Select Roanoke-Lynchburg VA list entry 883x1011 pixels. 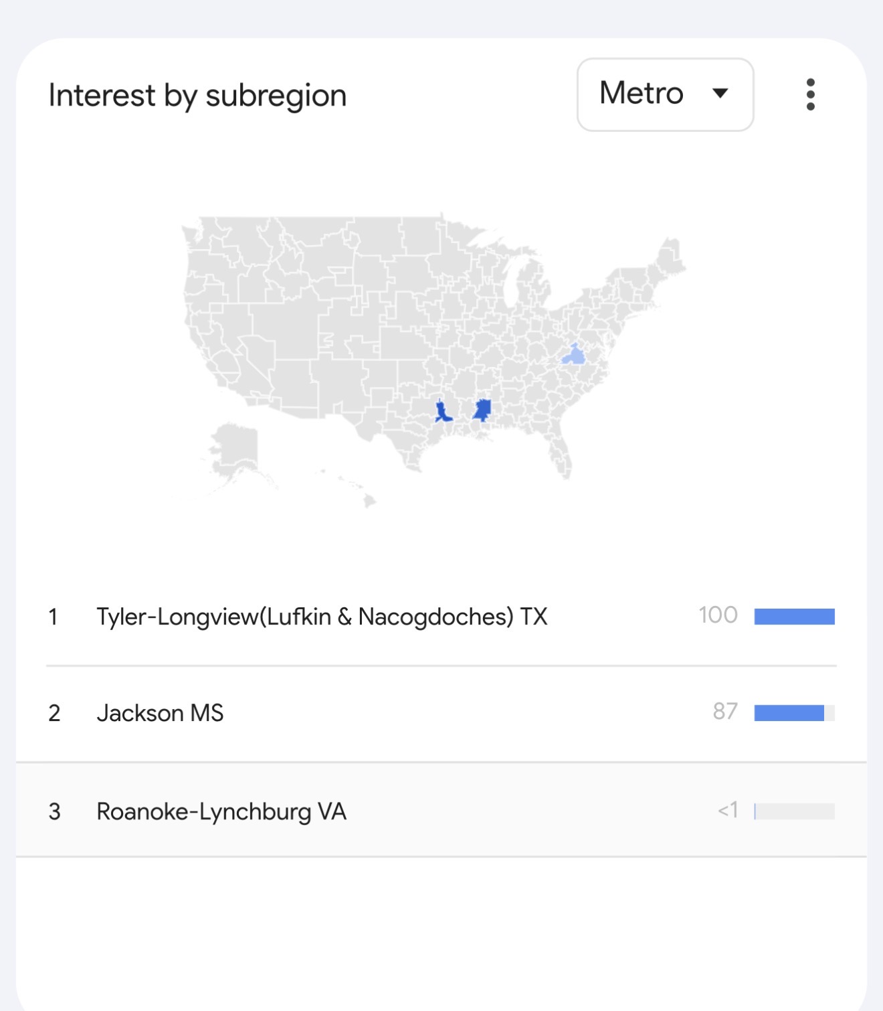click(x=441, y=810)
